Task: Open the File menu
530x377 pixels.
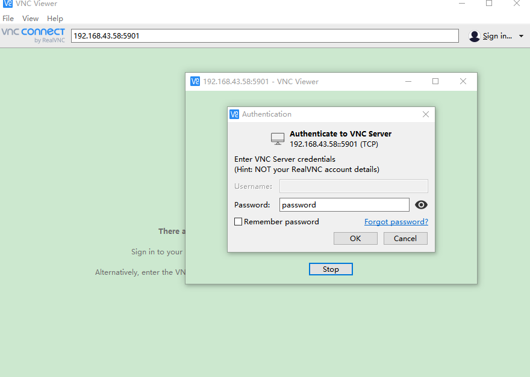Action: [x=8, y=18]
